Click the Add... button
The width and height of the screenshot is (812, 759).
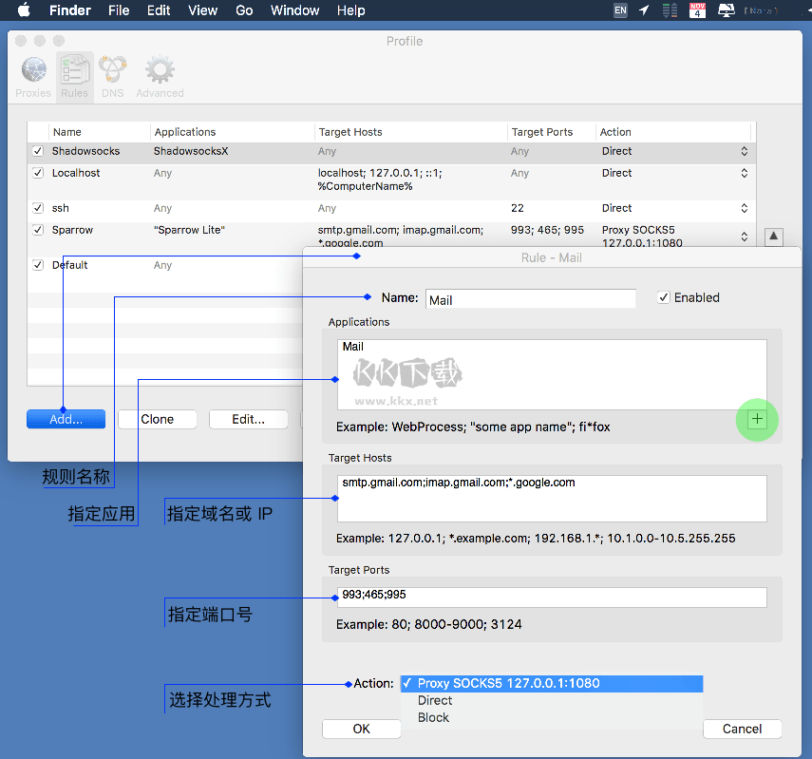click(x=66, y=419)
